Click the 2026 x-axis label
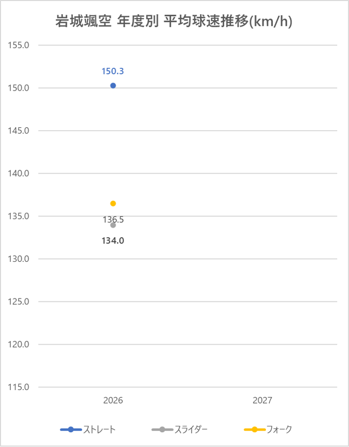 113,400
